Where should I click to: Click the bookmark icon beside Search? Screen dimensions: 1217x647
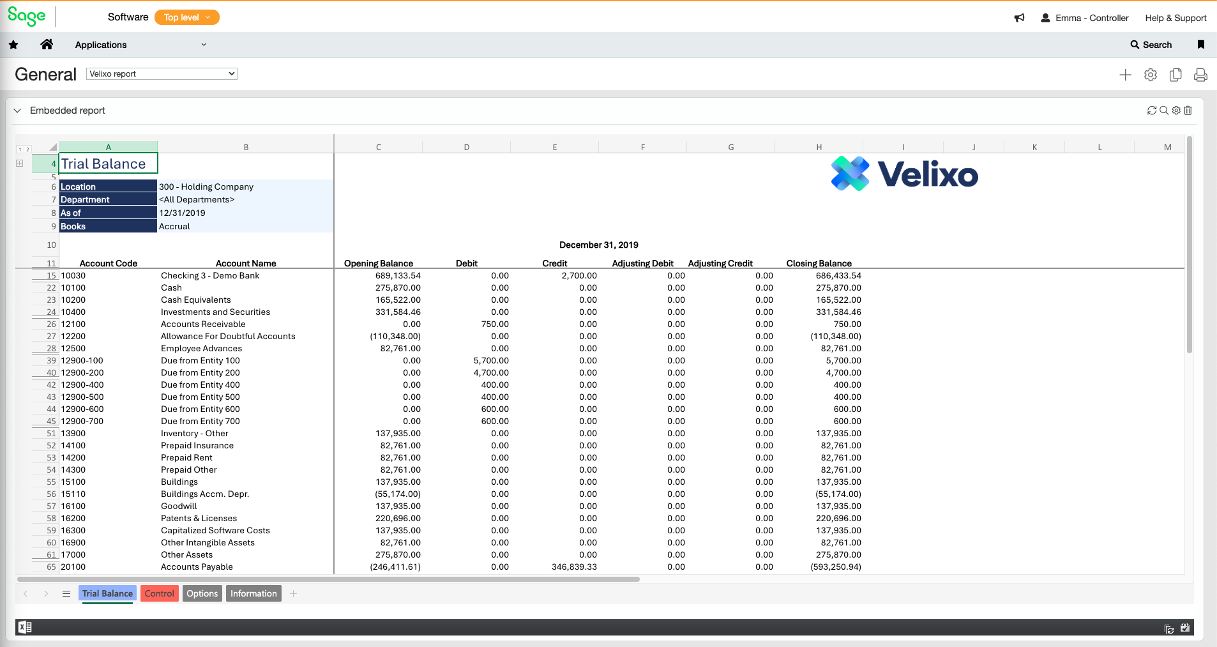(1200, 45)
